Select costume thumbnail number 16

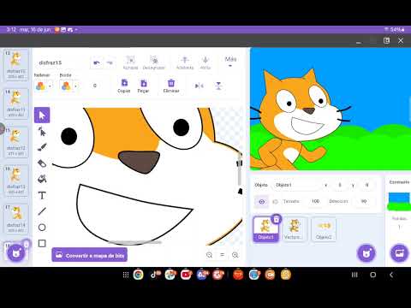click(x=16, y=181)
